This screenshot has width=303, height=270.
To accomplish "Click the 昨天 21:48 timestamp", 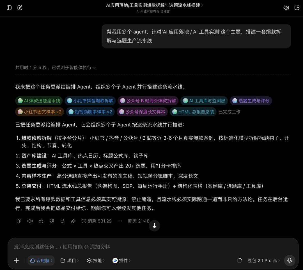I will 139,221.
